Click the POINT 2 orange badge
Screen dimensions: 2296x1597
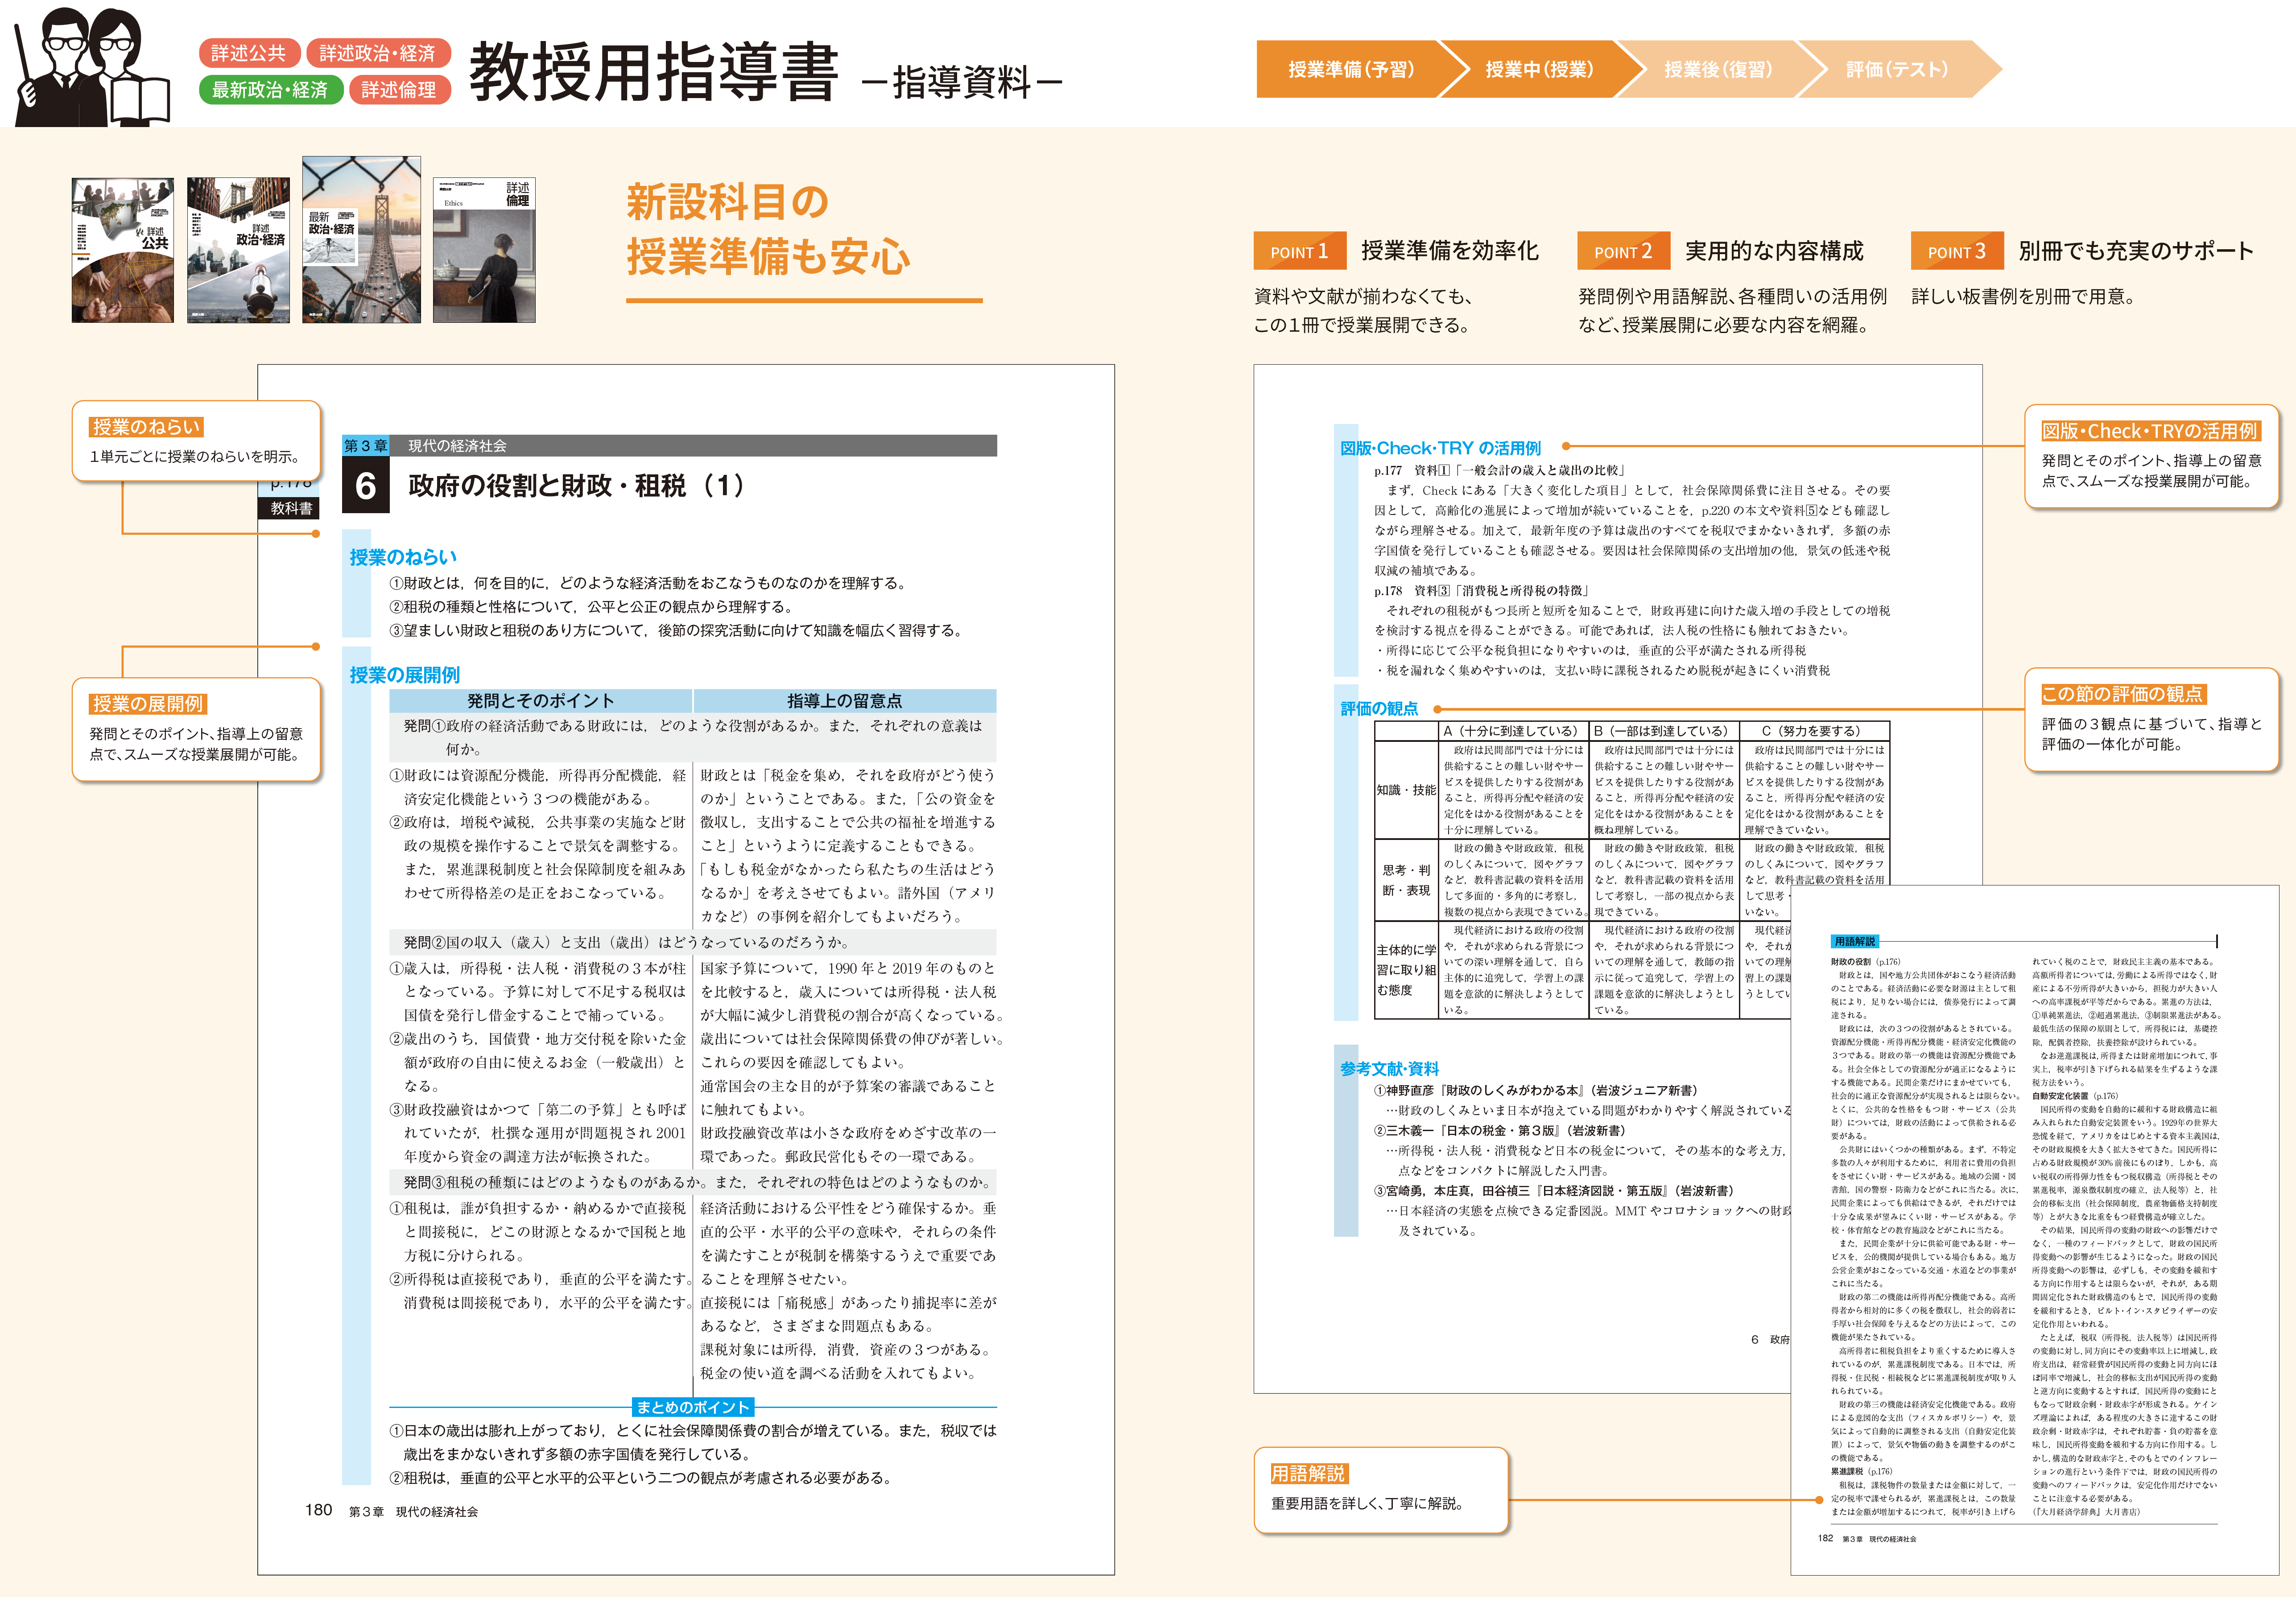pos(1623,251)
